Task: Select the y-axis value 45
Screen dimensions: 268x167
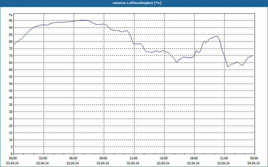Action: click(11, 91)
